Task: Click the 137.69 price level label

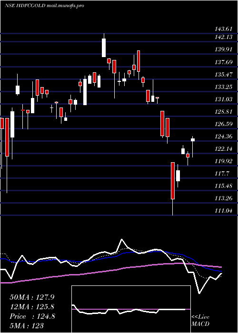Action: (223, 62)
